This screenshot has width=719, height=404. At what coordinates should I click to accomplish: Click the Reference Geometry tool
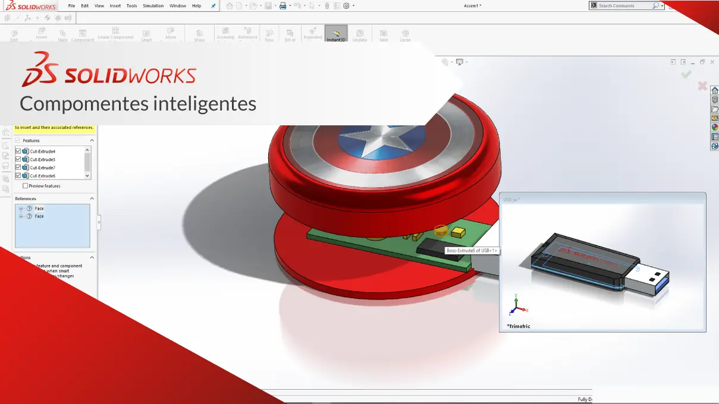(x=247, y=34)
